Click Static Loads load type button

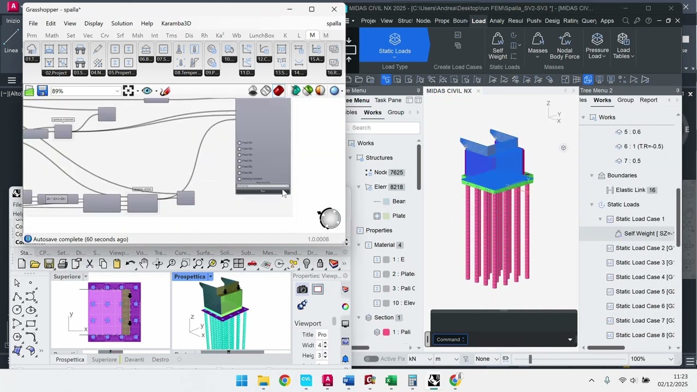point(395,45)
